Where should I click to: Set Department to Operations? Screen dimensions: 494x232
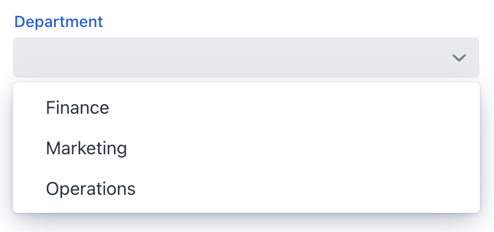91,189
